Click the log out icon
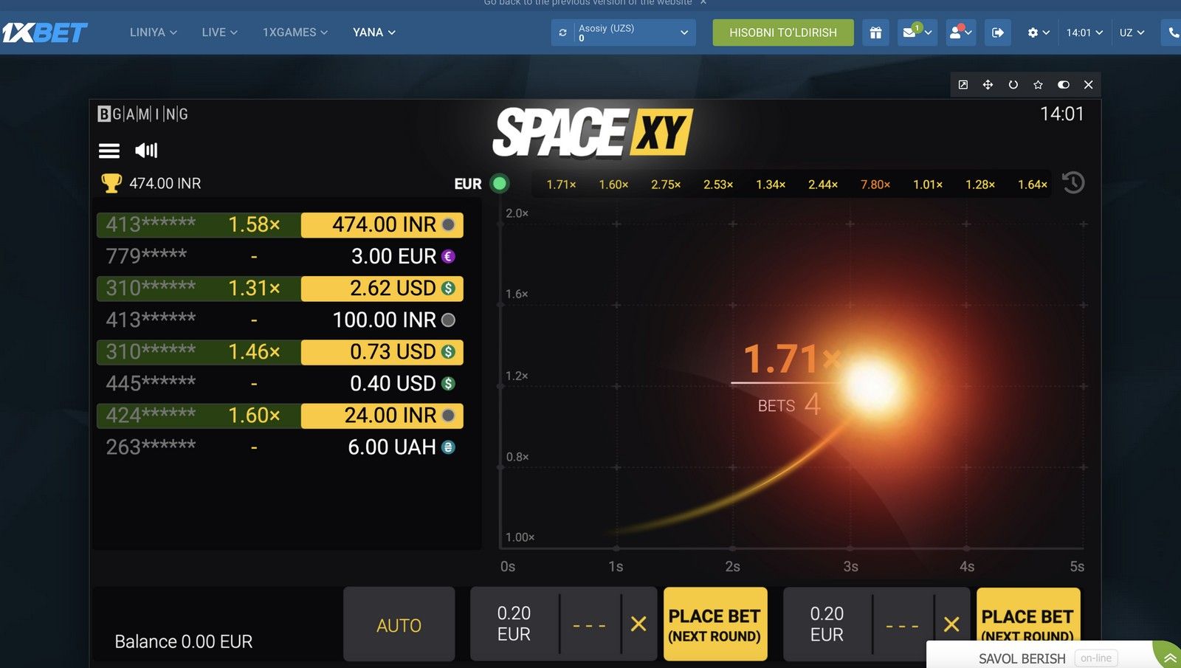 pos(997,32)
